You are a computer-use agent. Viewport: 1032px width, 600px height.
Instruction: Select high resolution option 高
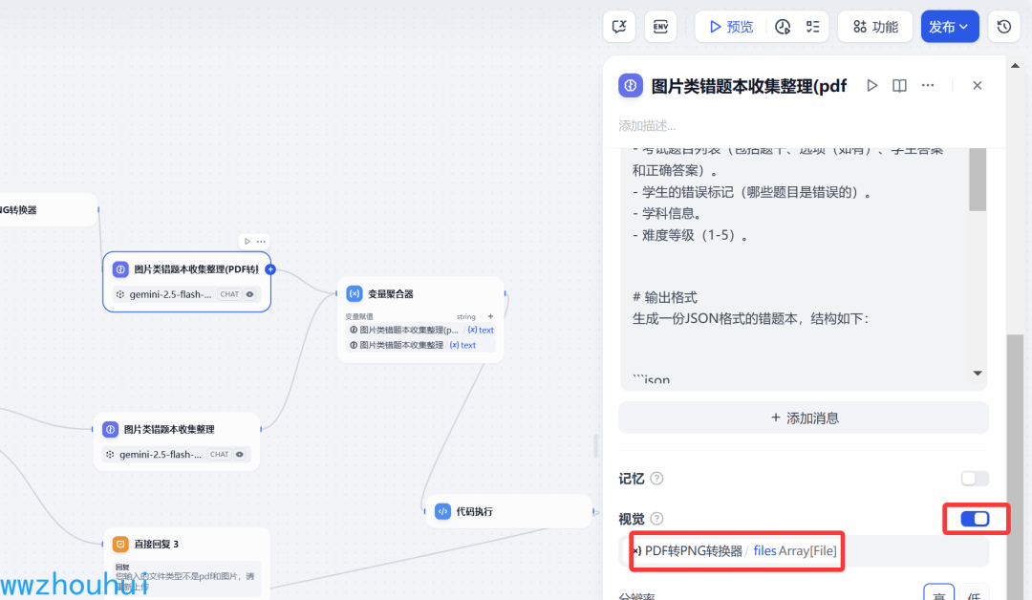tap(939, 594)
